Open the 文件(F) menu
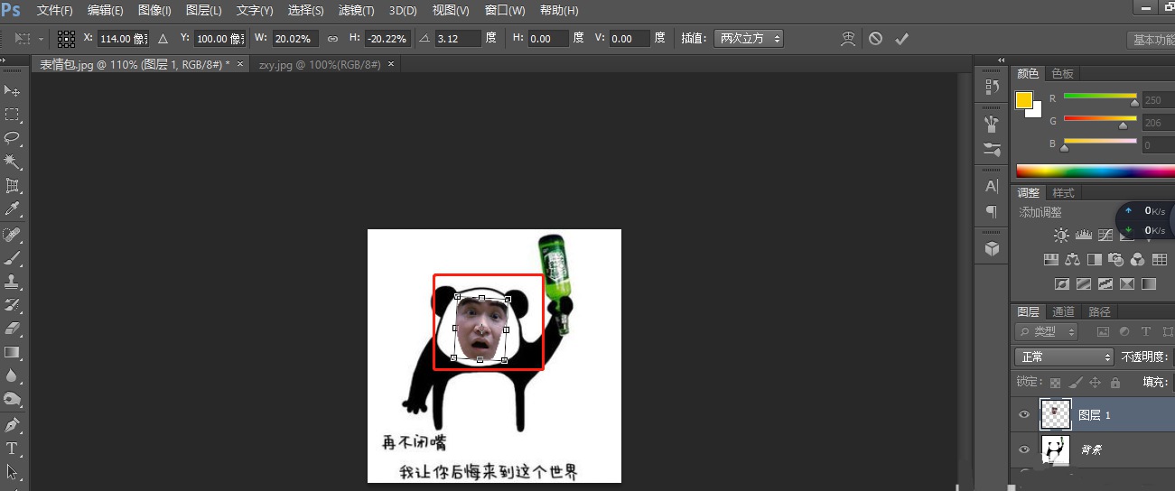The height and width of the screenshot is (491, 1175). [x=54, y=11]
